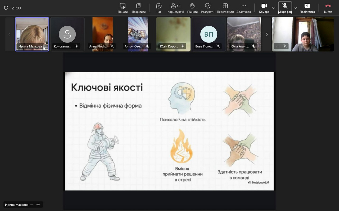Toggle the camera on or off
This screenshot has height=211, width=339.
point(264,8)
